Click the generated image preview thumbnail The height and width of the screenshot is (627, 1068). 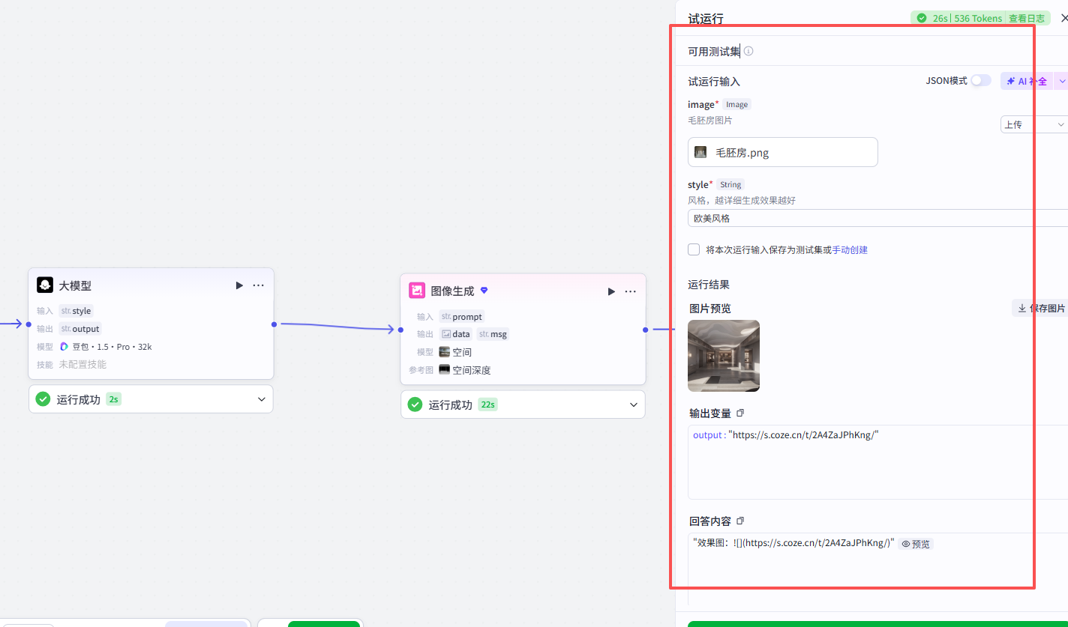(x=724, y=356)
